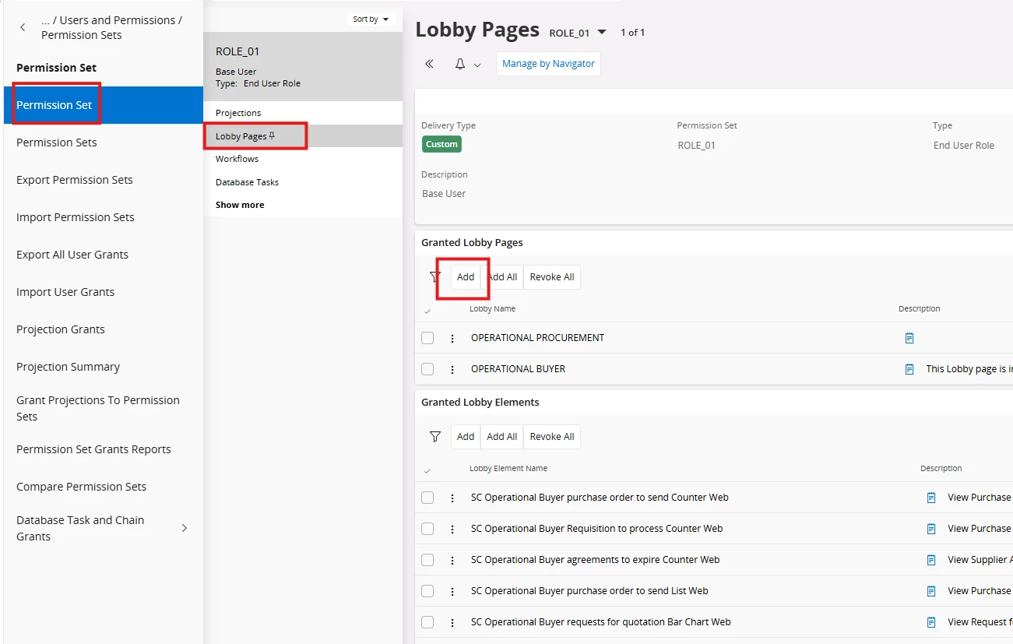Open the Permission Set menu item
This screenshot has height=644, width=1013.
click(x=104, y=105)
